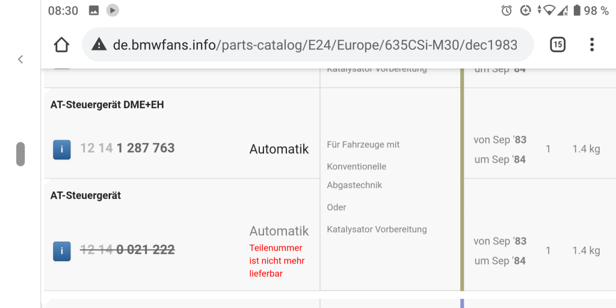Open Chrome's three-dot overflow menu

592,45
